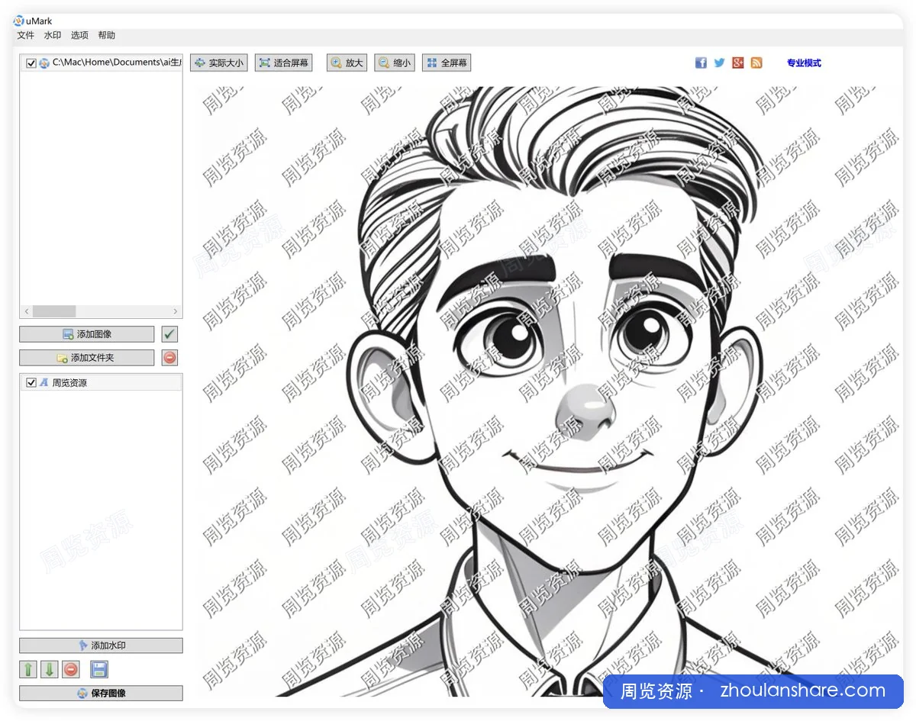The width and height of the screenshot is (916, 721).
Task: Zoom out with the 缩小 button
Action: point(395,63)
